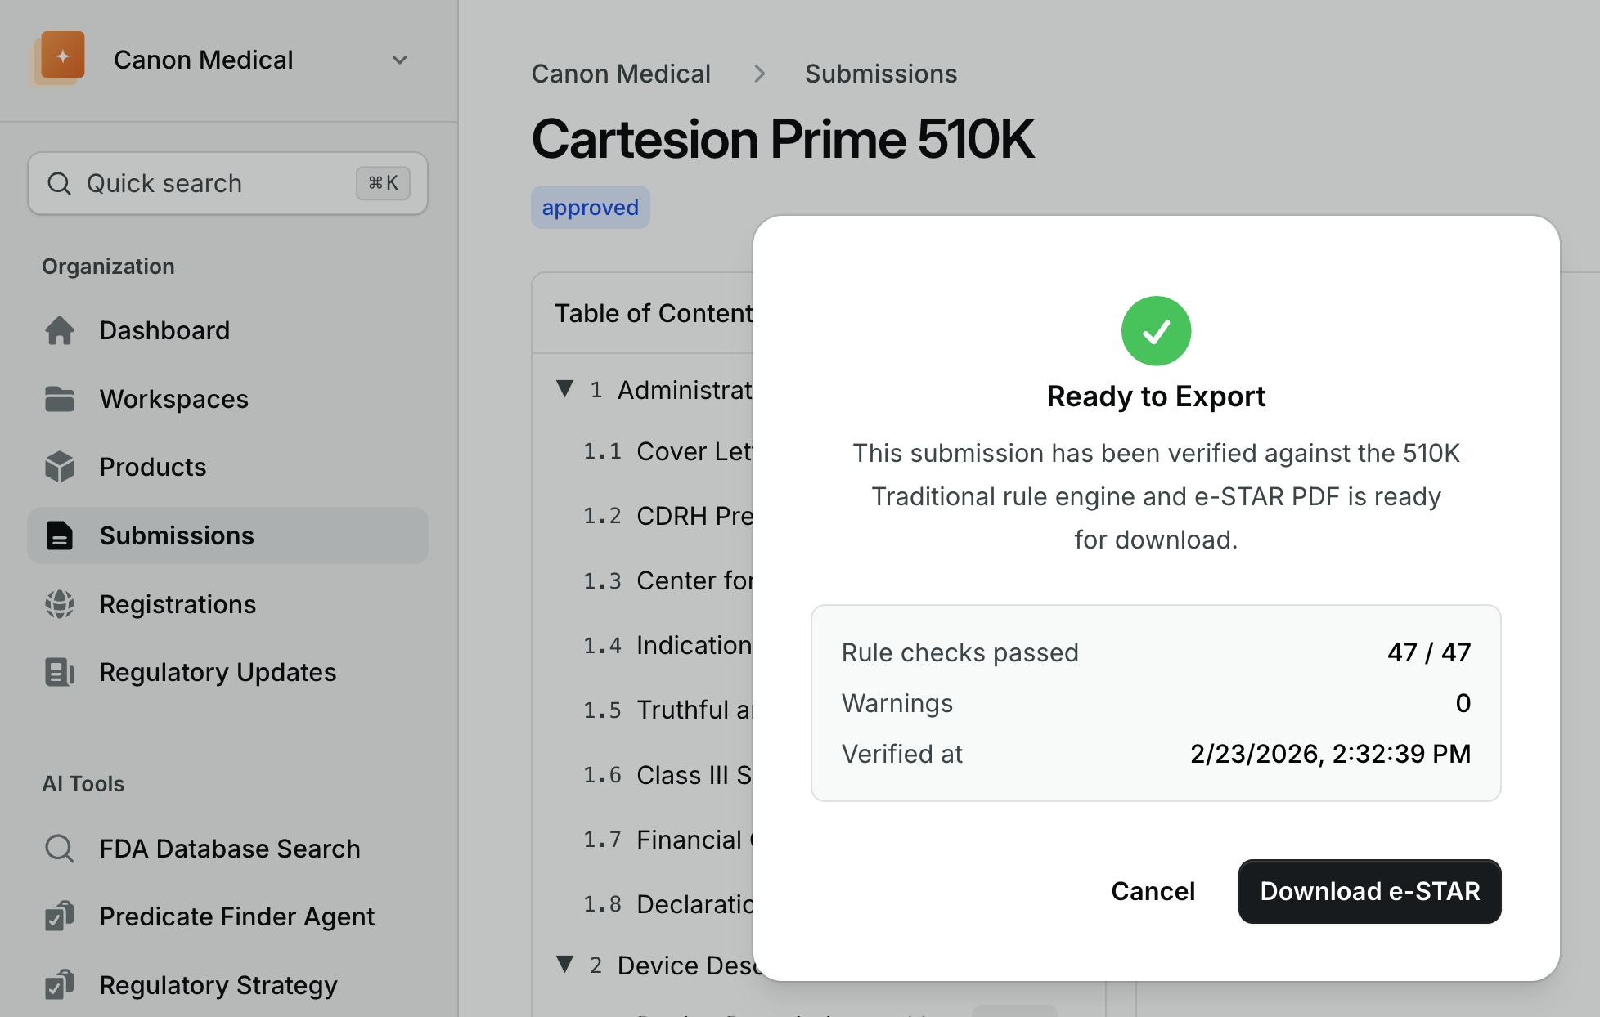Open Submissions in the sidebar

coord(177,535)
